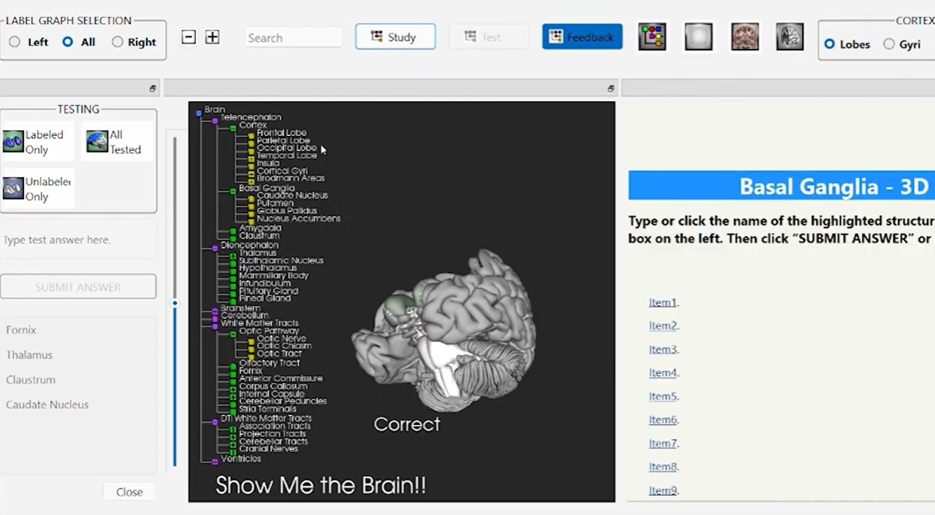
Task: Select Corpus Callosum in the tree
Action: pos(275,386)
